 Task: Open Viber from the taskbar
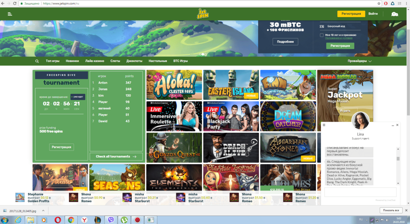[x=111, y=220]
